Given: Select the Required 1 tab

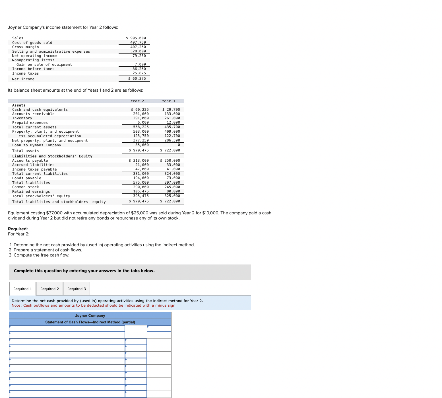Looking at the screenshot, I should coord(22,288).
